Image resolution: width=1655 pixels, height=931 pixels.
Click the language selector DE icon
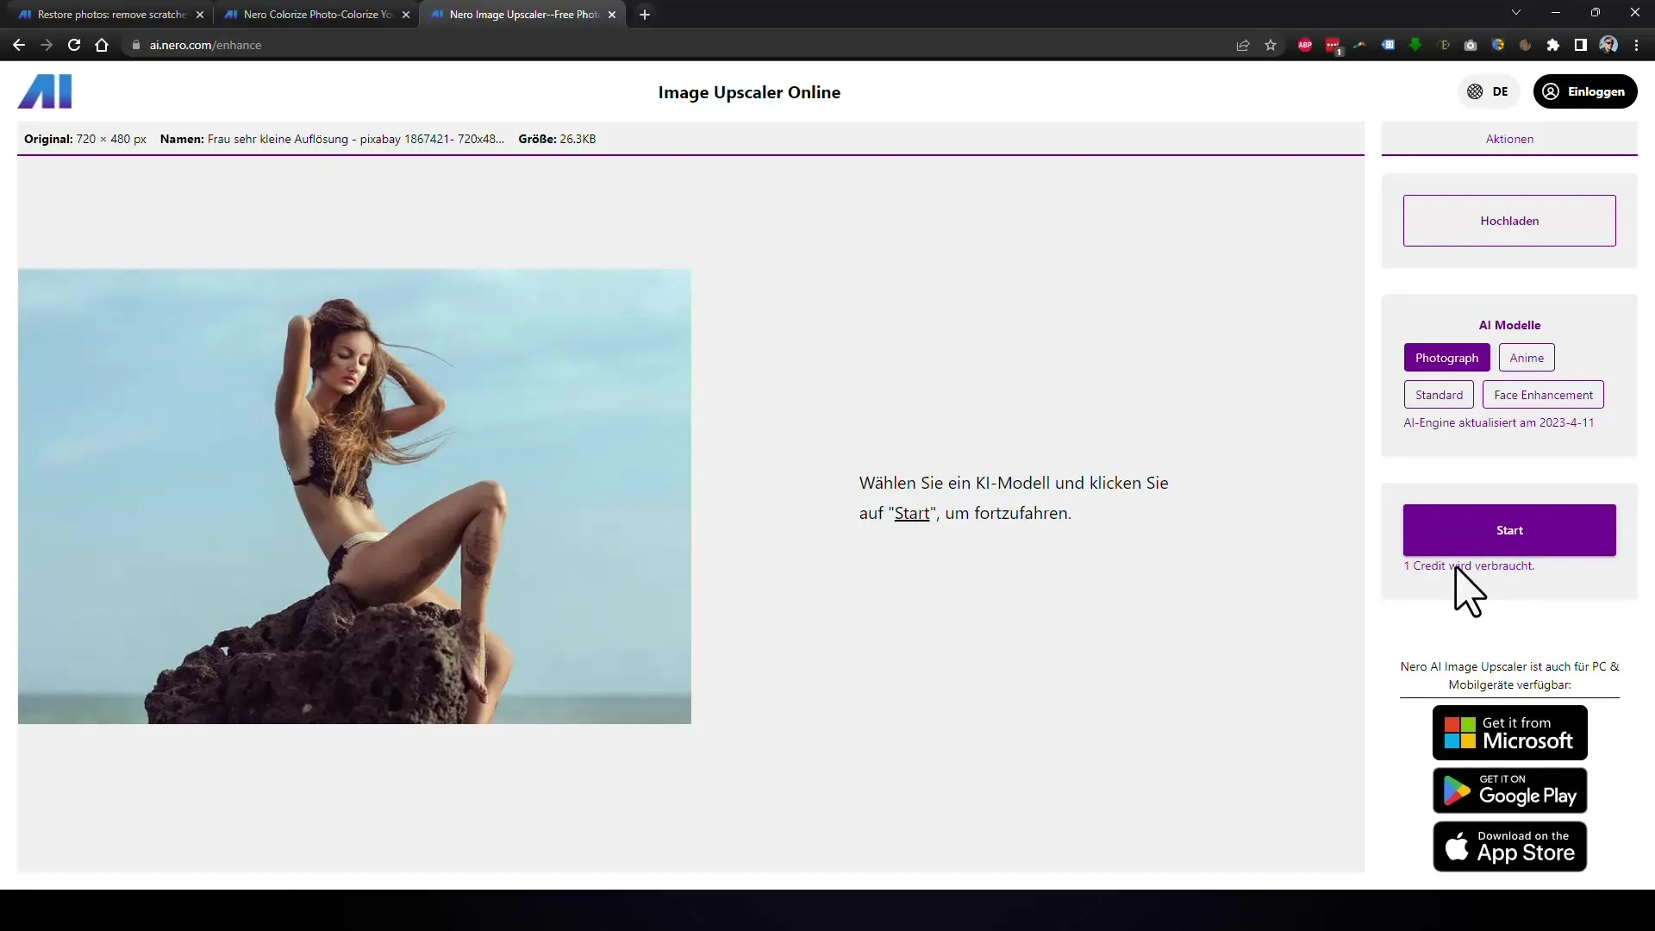tap(1488, 91)
